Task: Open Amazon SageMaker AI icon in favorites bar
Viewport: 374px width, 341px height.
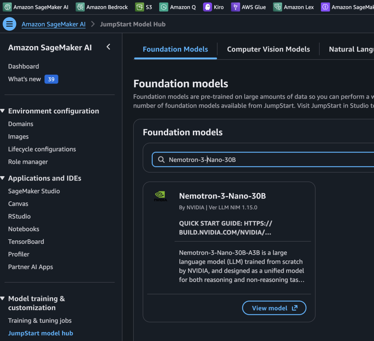Action: click(x=8, y=7)
